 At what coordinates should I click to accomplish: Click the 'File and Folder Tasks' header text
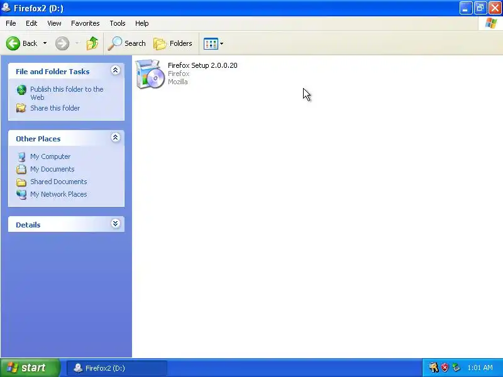tap(53, 72)
